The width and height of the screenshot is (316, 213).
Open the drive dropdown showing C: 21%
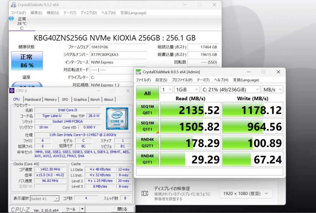click(230, 89)
